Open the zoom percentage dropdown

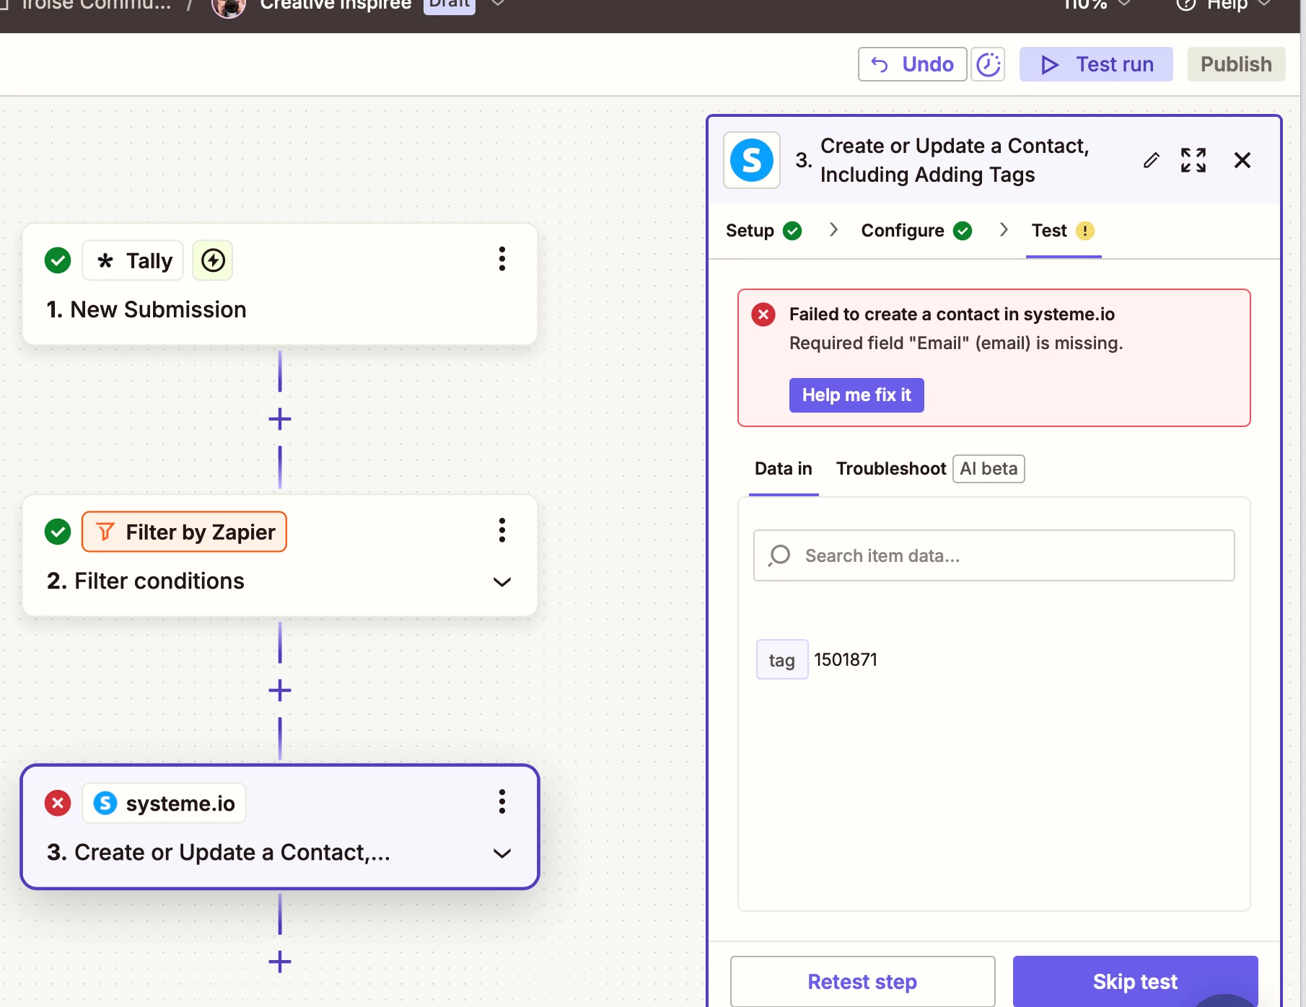(1097, 4)
